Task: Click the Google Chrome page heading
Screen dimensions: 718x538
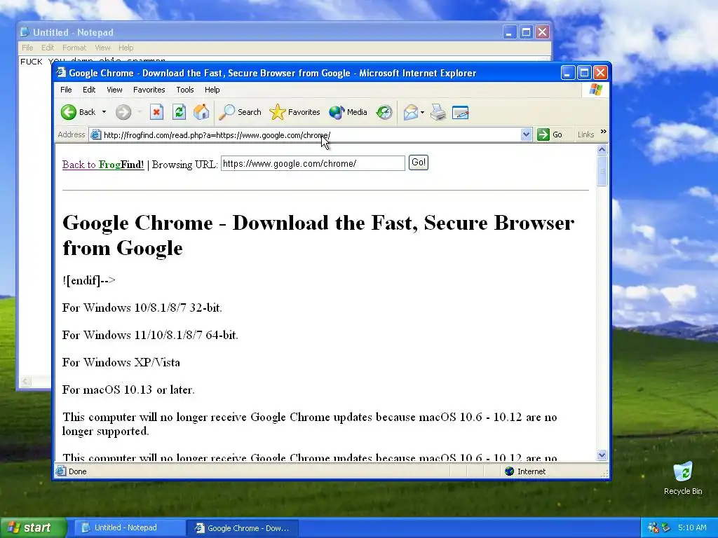Action: [318, 235]
